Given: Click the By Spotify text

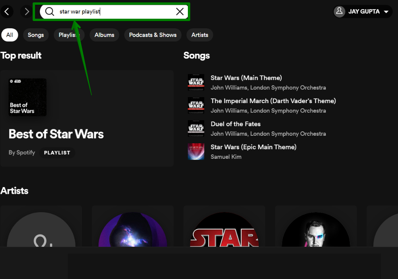Looking at the screenshot, I should coord(22,152).
